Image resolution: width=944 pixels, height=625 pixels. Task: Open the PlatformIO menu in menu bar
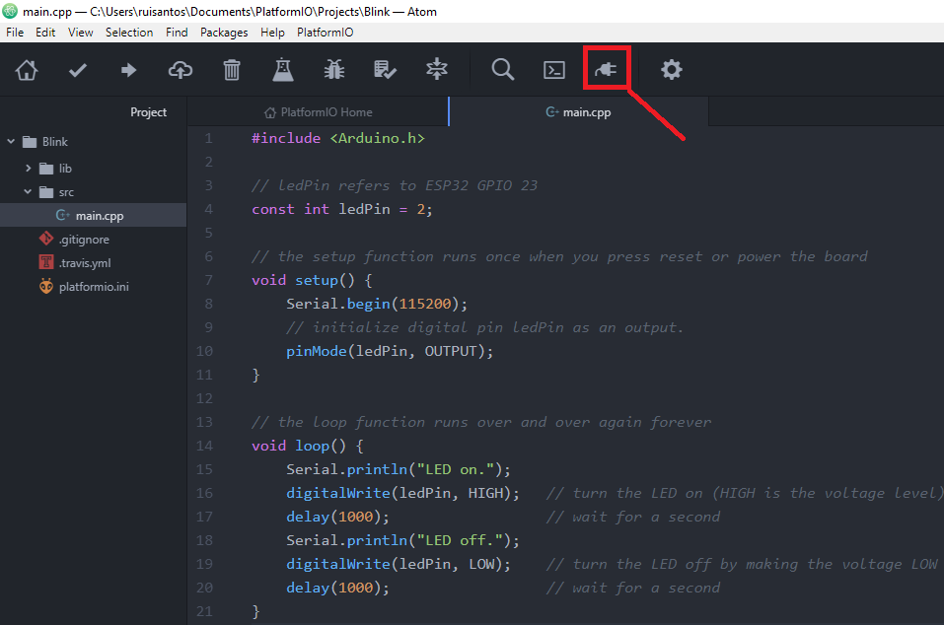(325, 33)
